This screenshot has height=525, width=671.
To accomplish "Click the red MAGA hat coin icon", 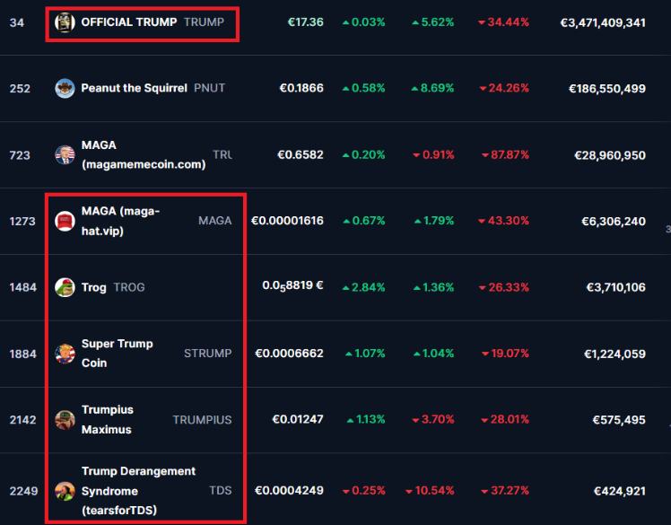I will click(65, 221).
